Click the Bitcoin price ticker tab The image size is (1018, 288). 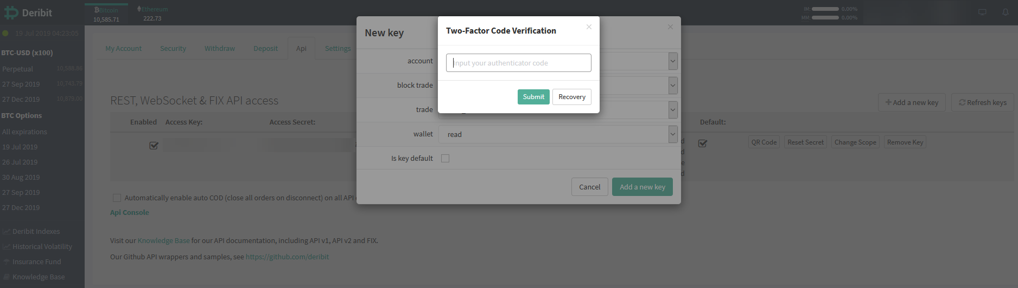106,14
